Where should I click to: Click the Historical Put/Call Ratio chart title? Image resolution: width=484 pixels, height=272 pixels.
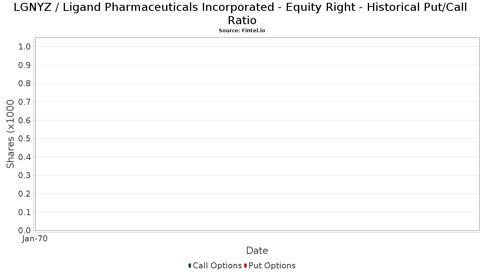point(241,14)
